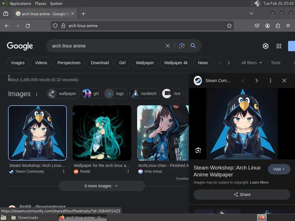Open the System menu
Viewport: 295px width, 221px height.
click(x=56, y=3)
